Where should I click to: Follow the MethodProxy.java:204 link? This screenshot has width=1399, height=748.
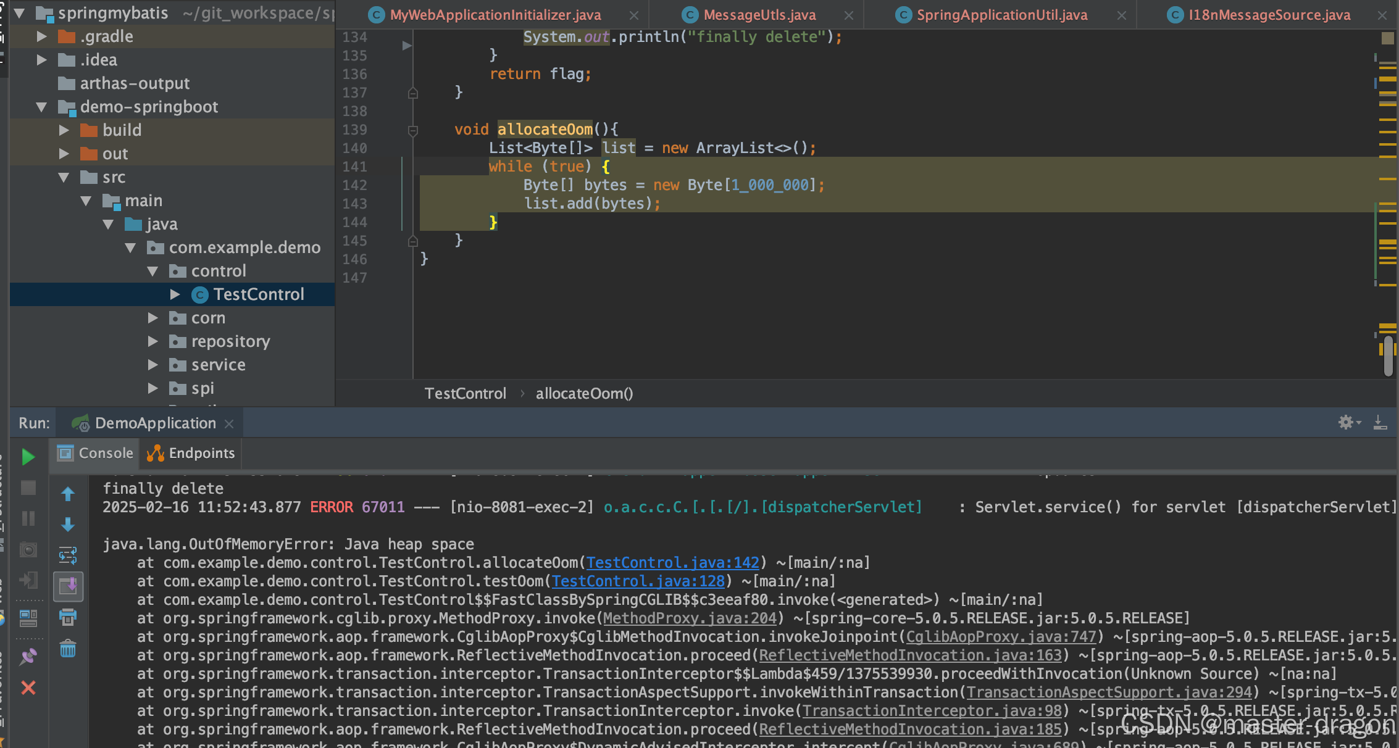pyautogui.click(x=689, y=618)
